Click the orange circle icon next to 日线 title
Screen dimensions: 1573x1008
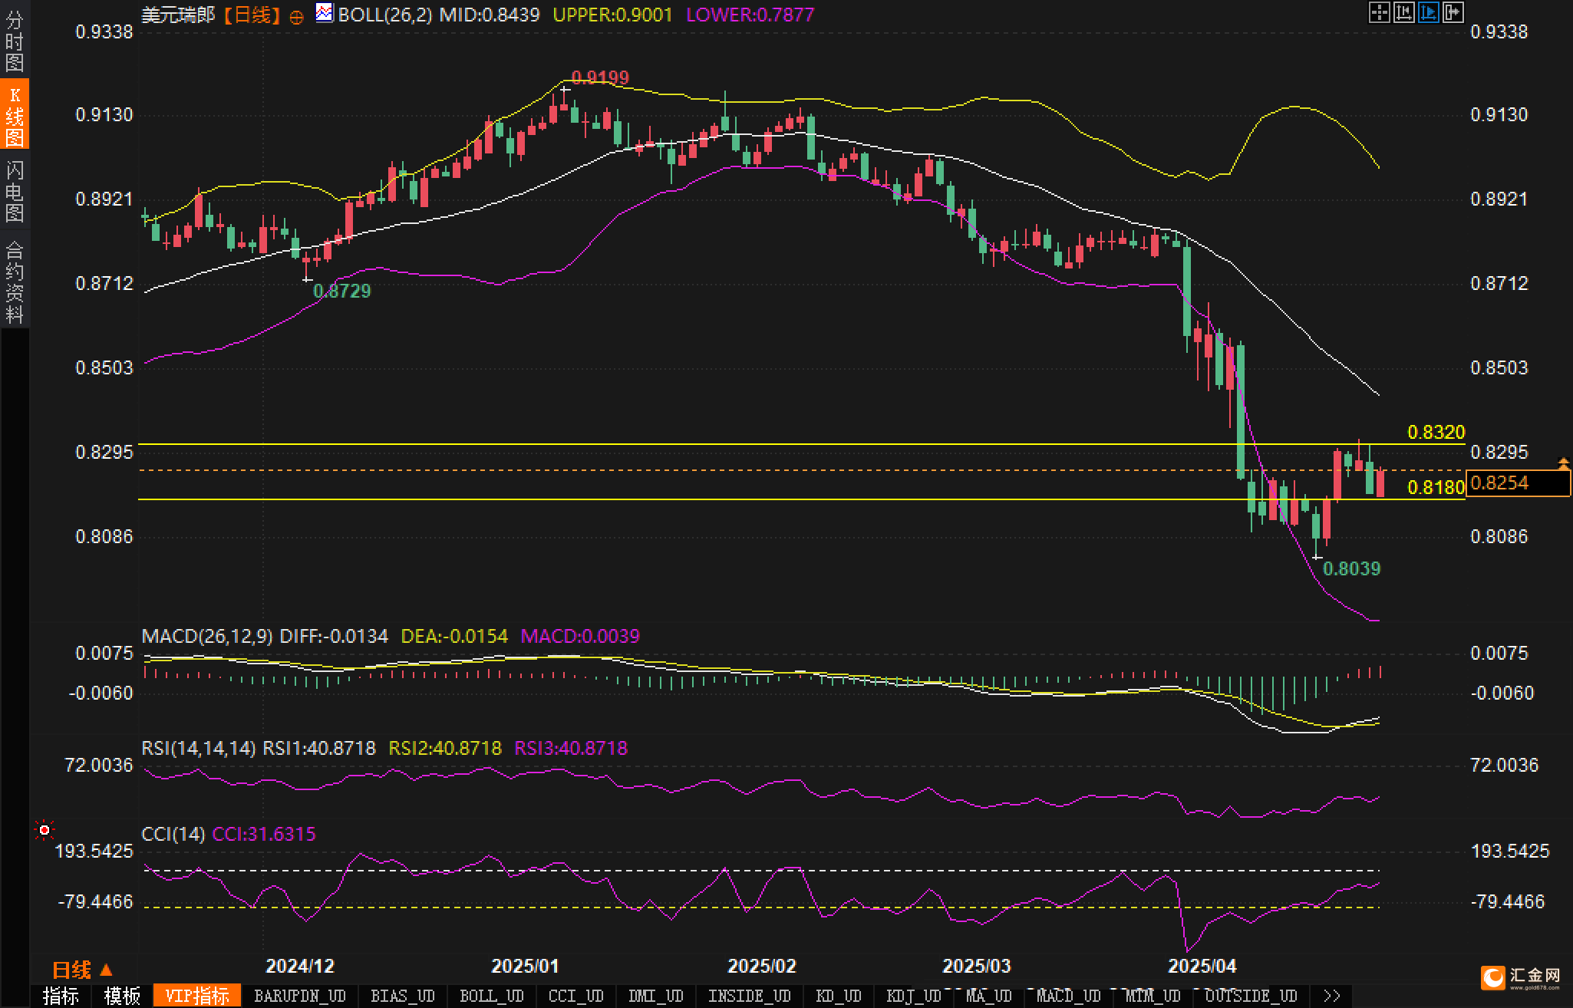[296, 17]
